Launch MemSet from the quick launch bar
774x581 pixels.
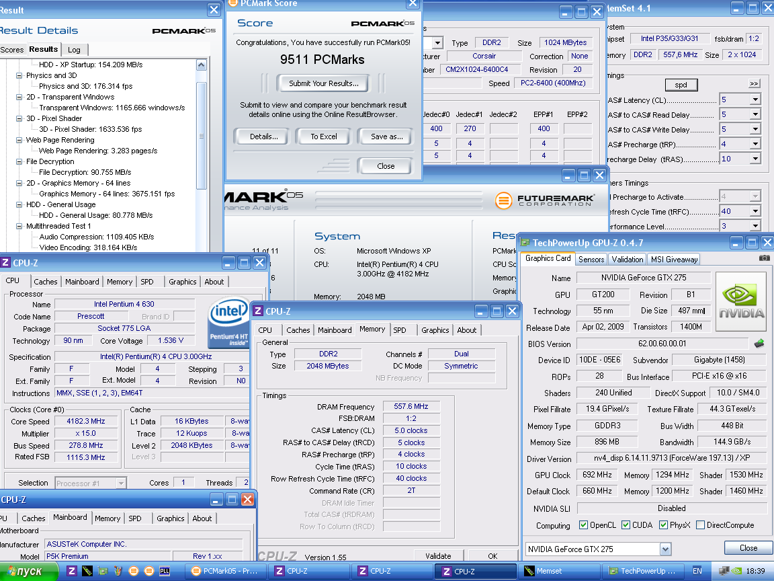coord(87,571)
